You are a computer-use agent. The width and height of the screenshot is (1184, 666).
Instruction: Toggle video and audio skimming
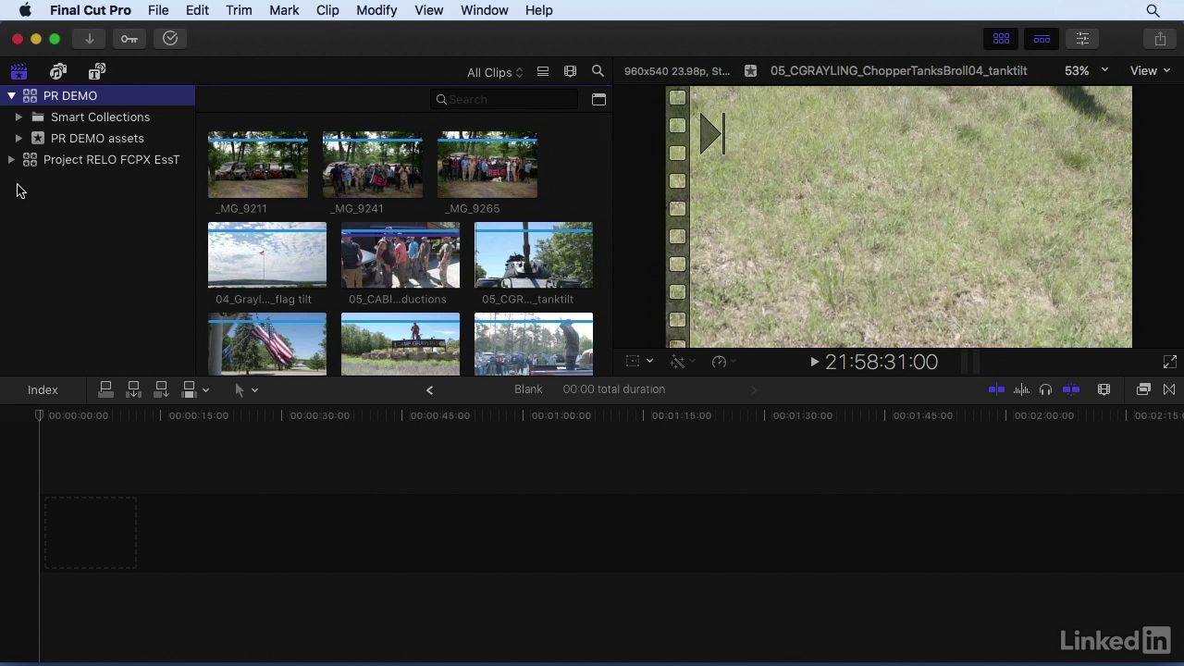pos(996,389)
